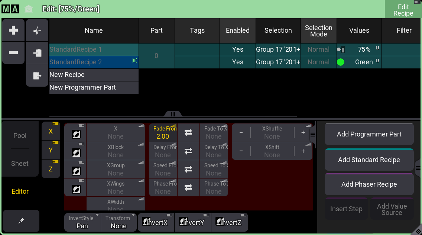The width and height of the screenshot is (422, 235).
Task: Toggle the InvertZ button
Action: coord(230,222)
